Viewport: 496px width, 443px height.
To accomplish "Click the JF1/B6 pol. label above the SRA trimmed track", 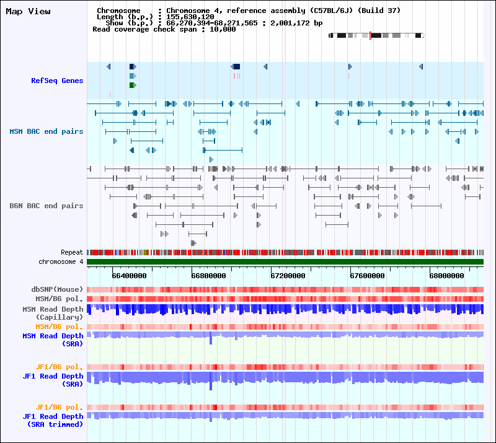I will coord(59,407).
